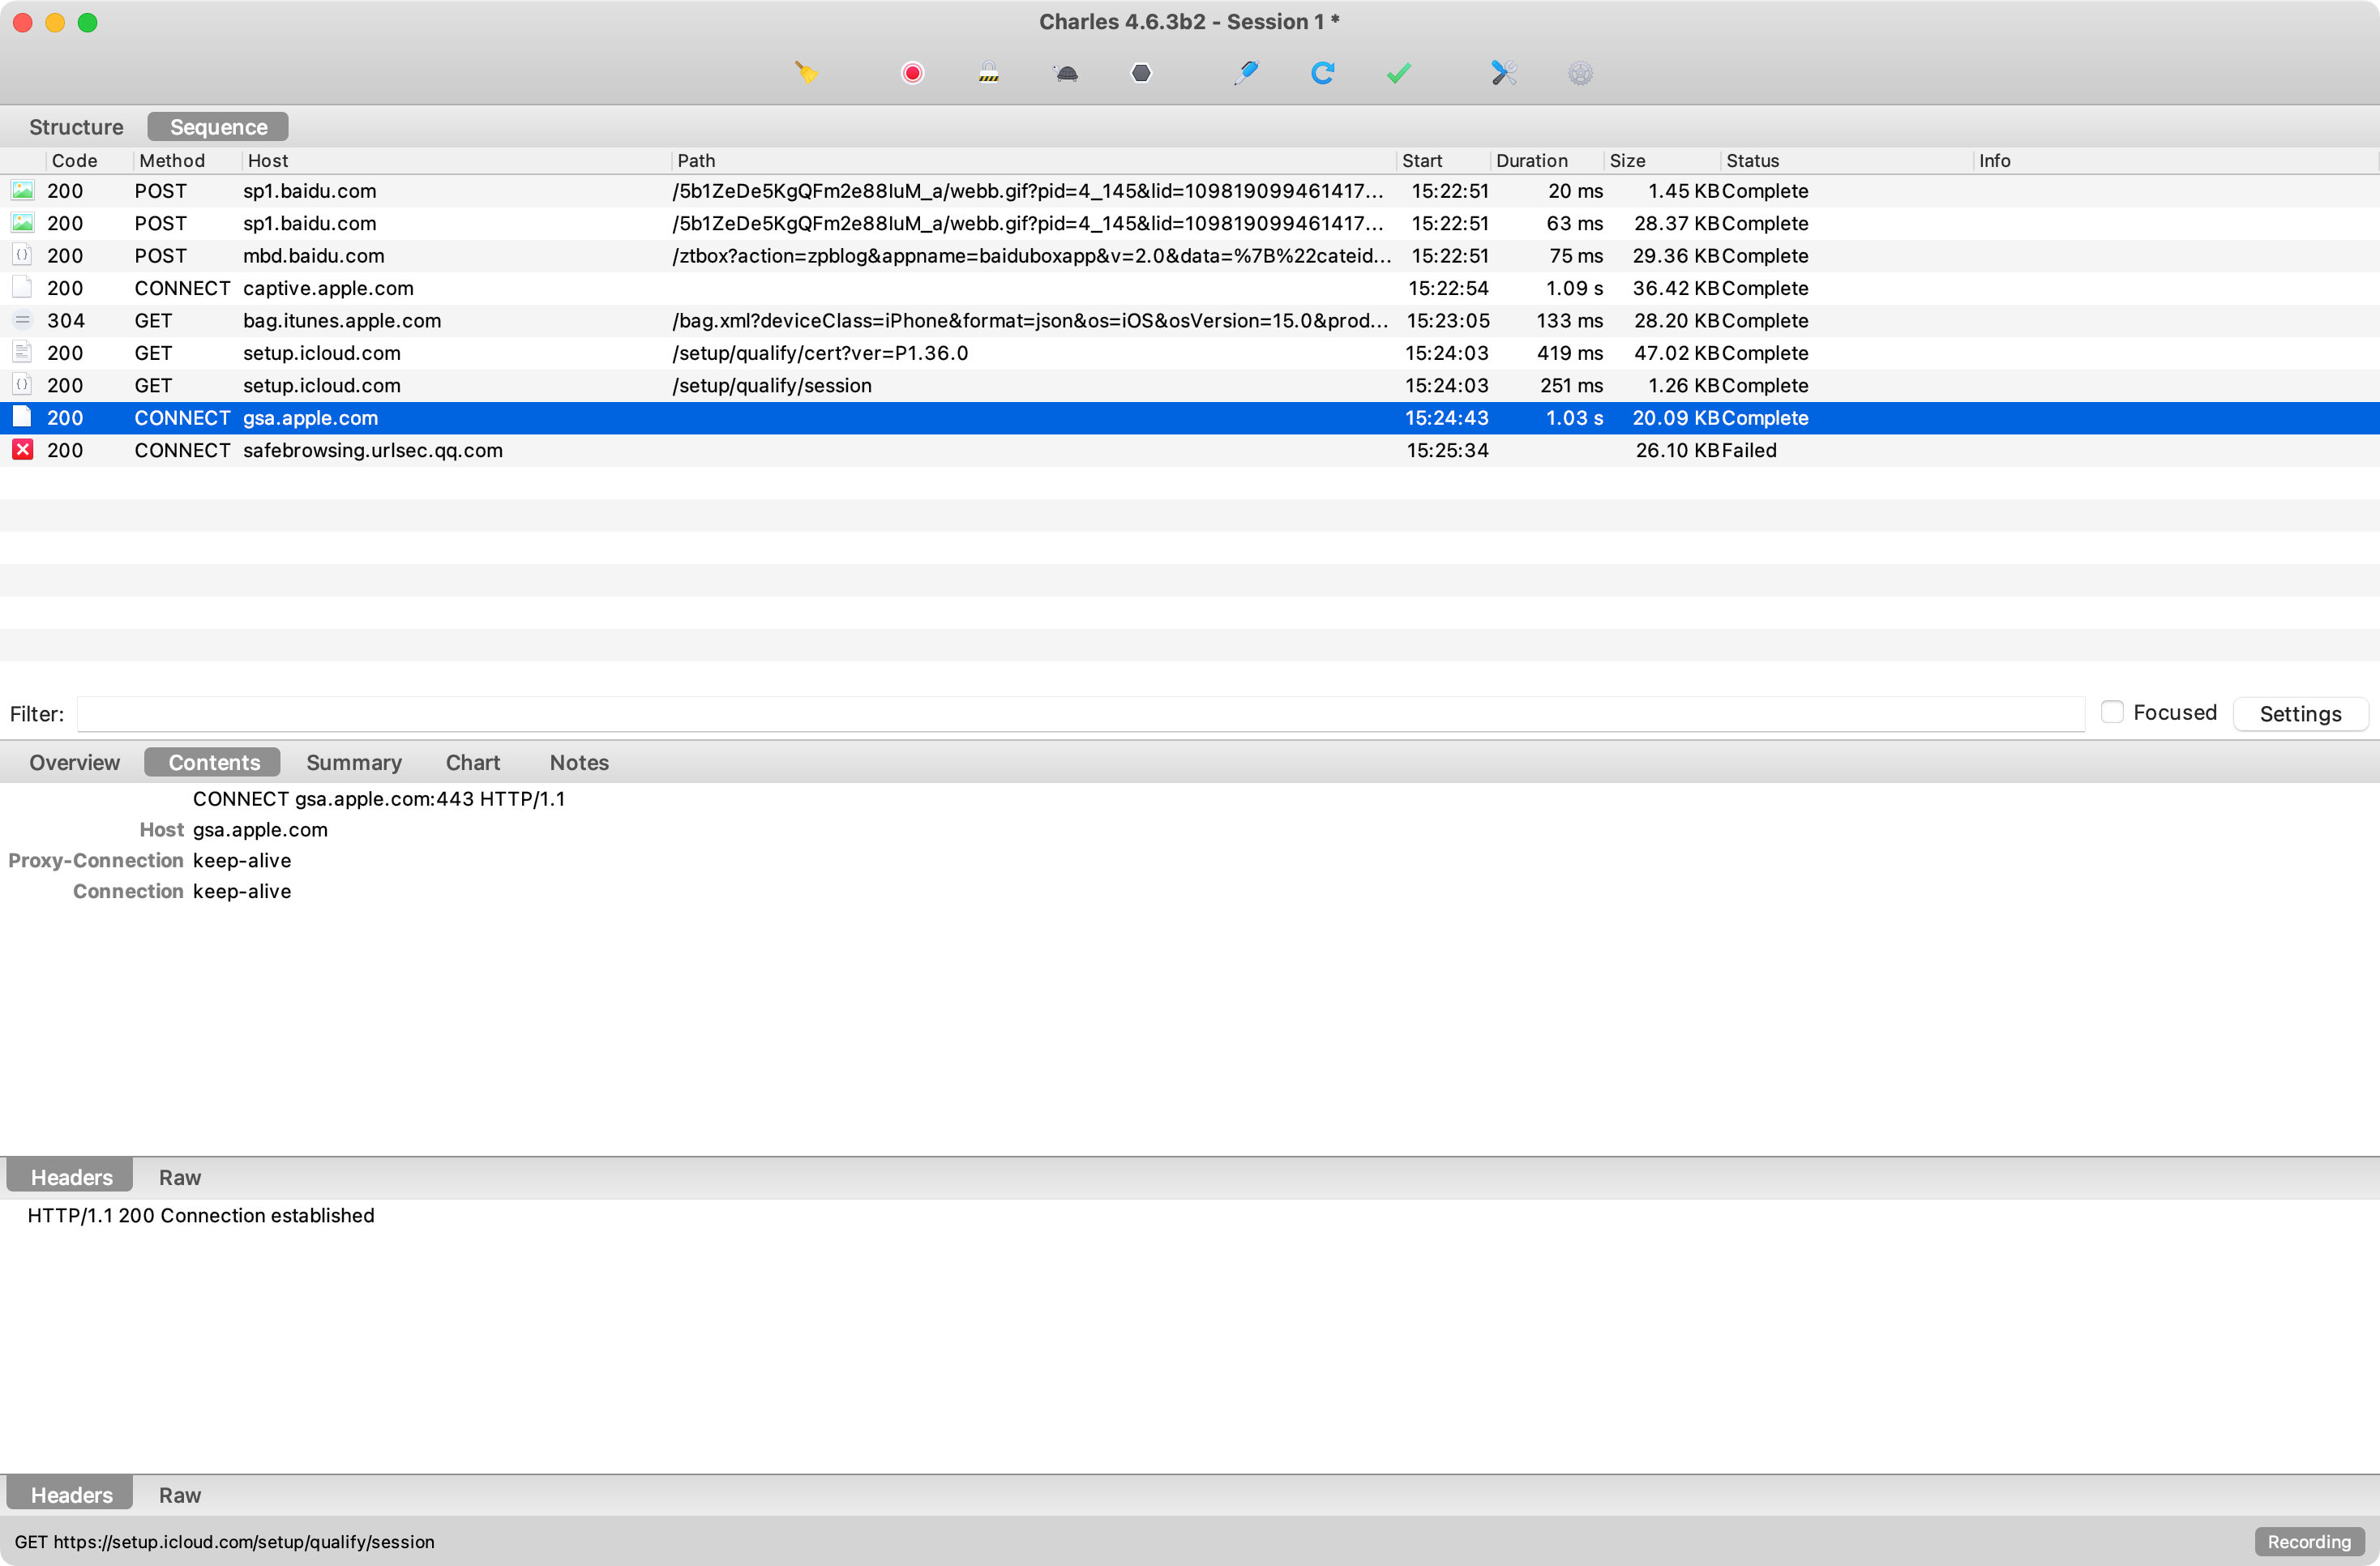This screenshot has width=2380, height=1566.
Task: Repeat selected request with the refresh icon
Action: point(1322,73)
